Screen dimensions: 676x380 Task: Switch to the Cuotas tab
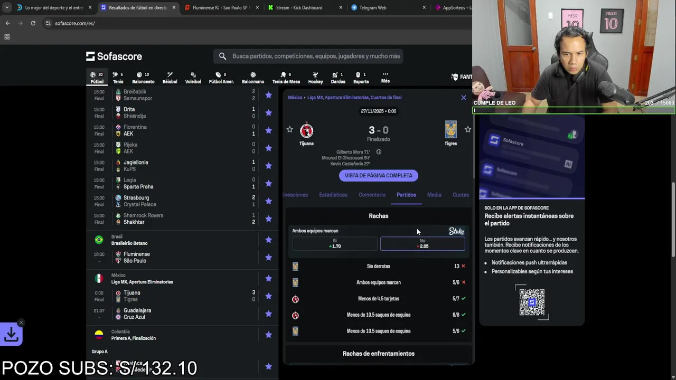point(461,195)
